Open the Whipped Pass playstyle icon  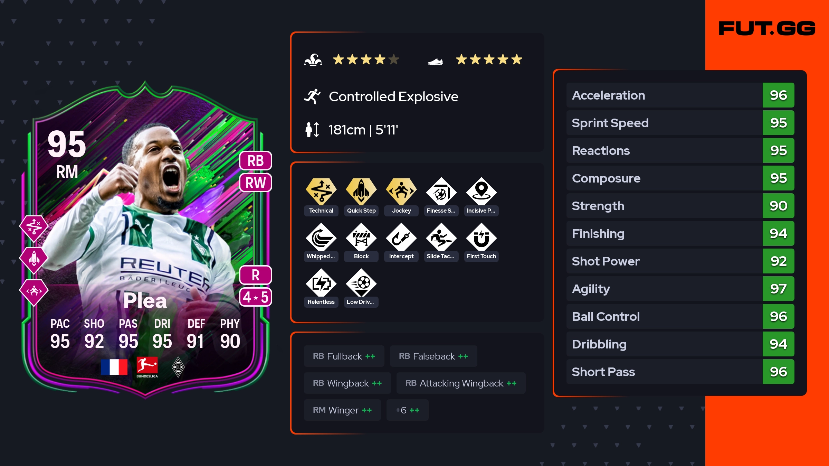[x=321, y=237]
